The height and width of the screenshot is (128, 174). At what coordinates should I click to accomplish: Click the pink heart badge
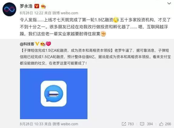pyautogui.click(x=48, y=44)
